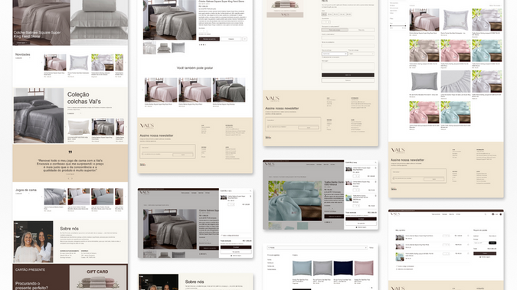Adjust quantity of the first item in the cart page list
The image size is (517, 290).
tap(446, 236)
